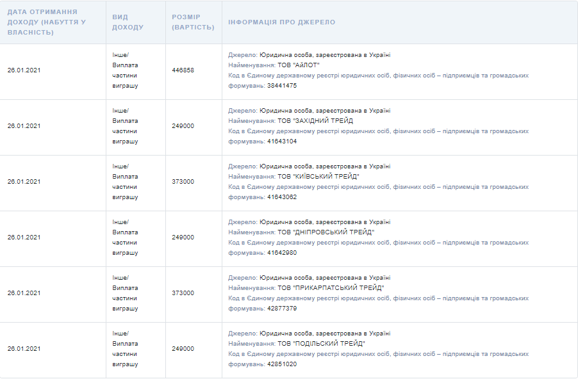Click company name ТОВ "ЗАХІДНИЙ ТРЕЙД
Screen dimensions: 578x379
coord(315,121)
